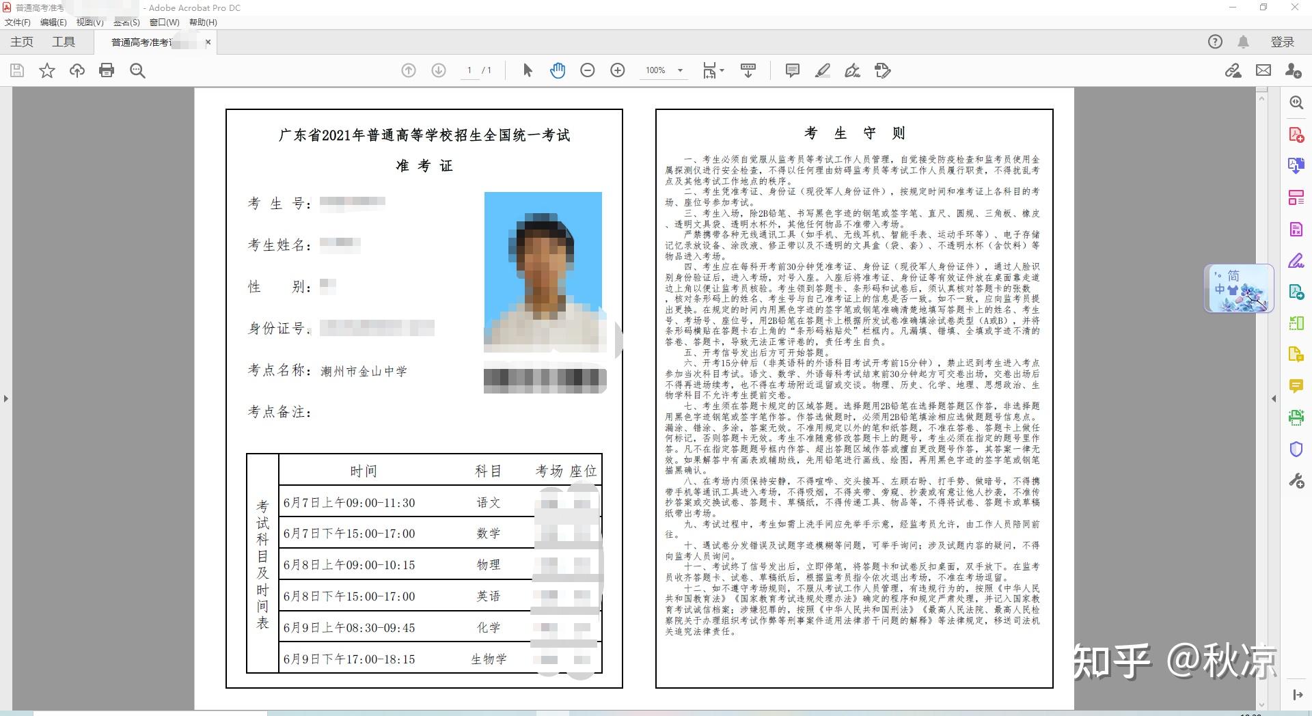1312x716 pixels.
Task: Toggle the floating Chinese-English translation widget
Action: point(1239,288)
